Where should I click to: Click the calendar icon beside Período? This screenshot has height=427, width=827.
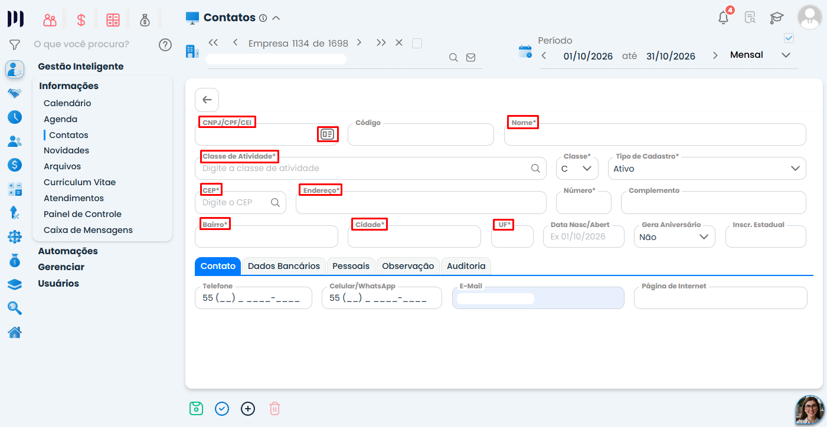525,51
